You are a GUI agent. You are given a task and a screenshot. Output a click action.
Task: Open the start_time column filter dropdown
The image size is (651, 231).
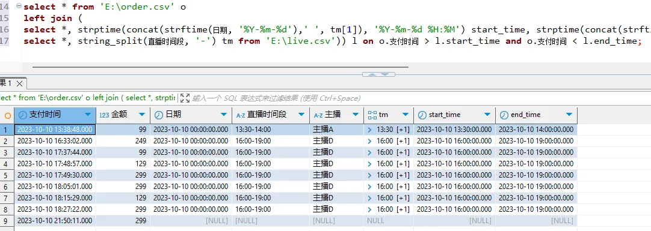487,115
